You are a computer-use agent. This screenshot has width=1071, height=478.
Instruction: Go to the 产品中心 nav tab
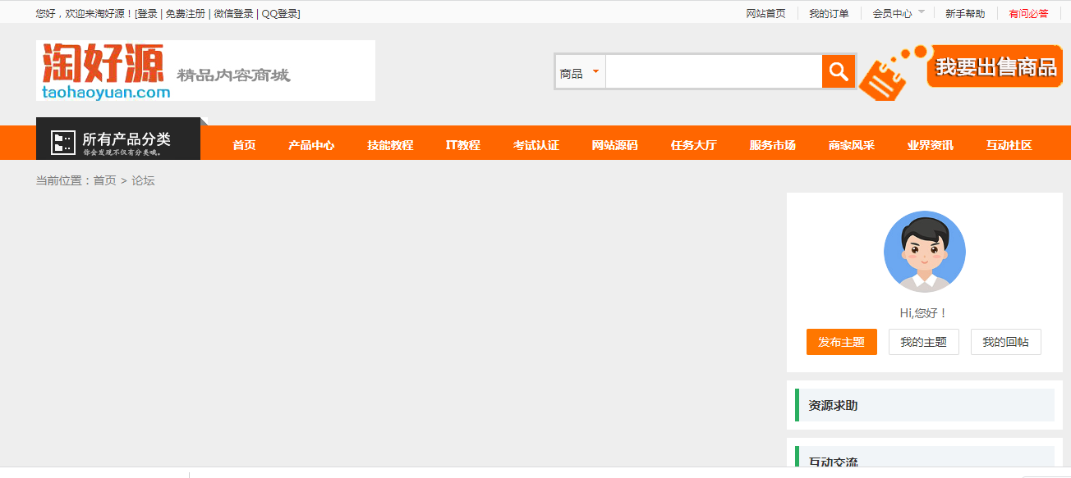[311, 145]
